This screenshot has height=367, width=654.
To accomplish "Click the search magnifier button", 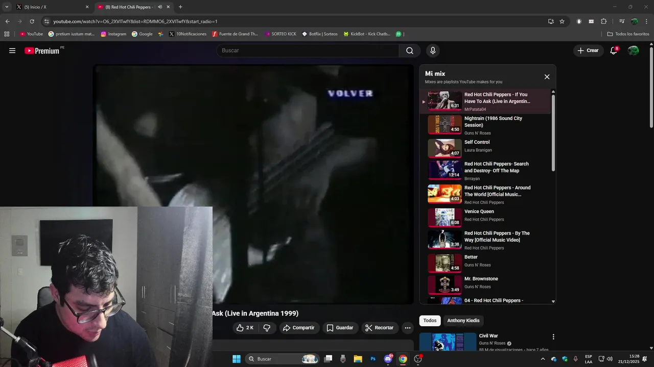I will (x=410, y=50).
